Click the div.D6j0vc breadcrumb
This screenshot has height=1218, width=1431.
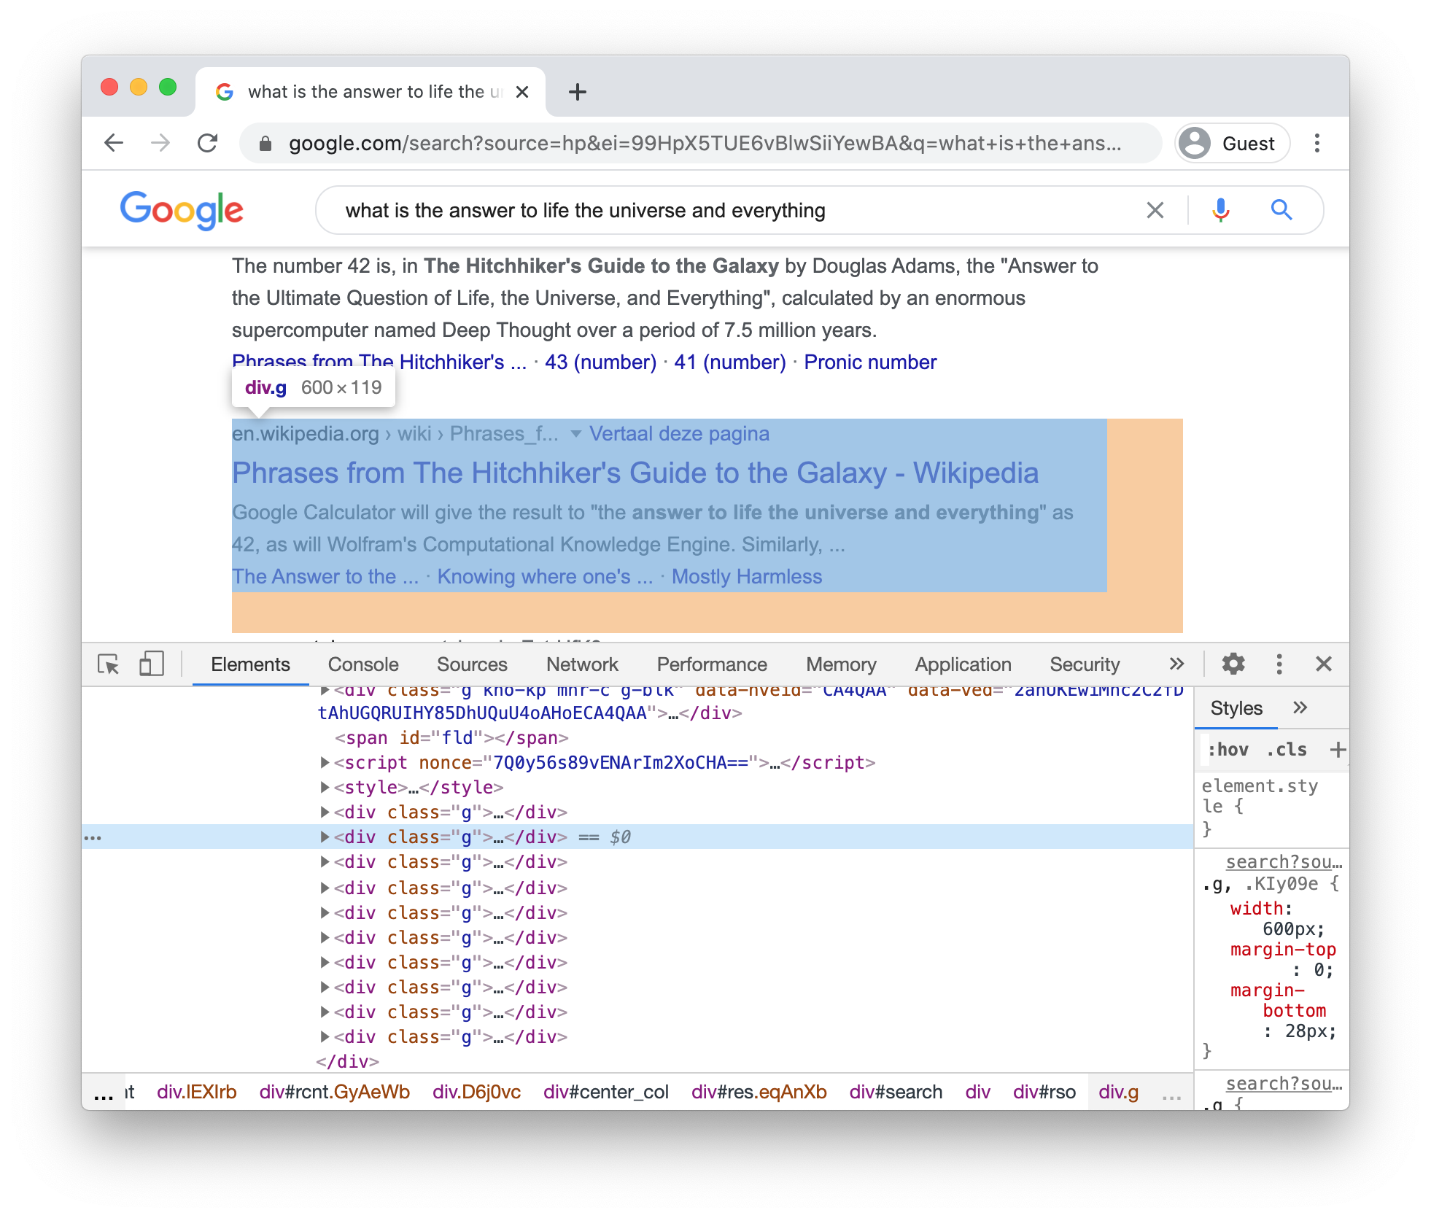pos(476,1092)
